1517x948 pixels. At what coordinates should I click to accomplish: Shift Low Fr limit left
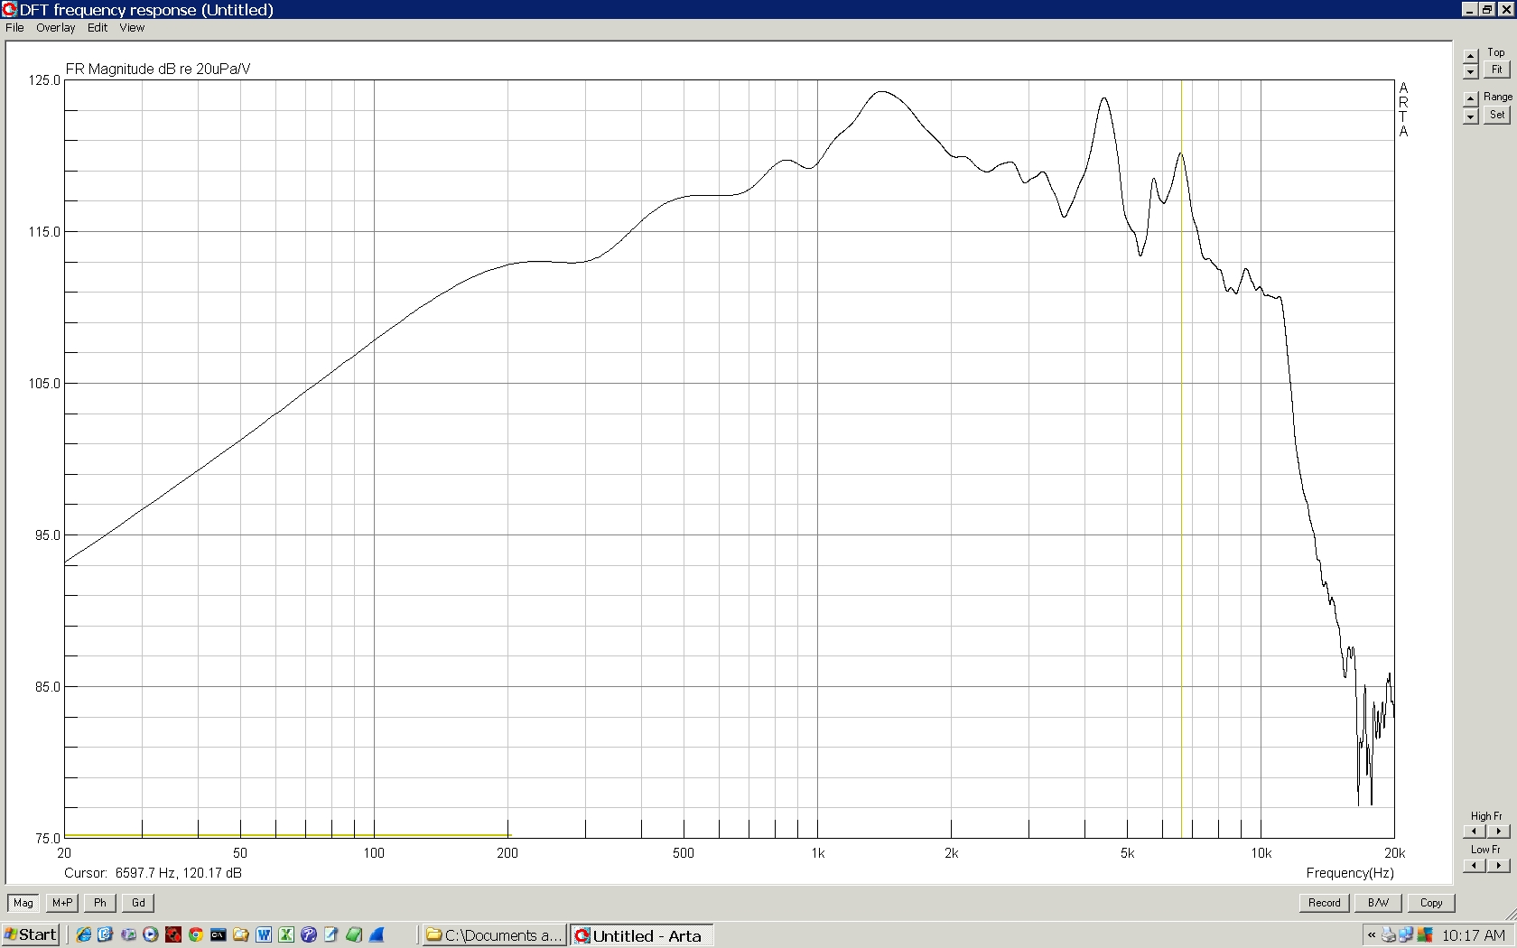tap(1475, 865)
